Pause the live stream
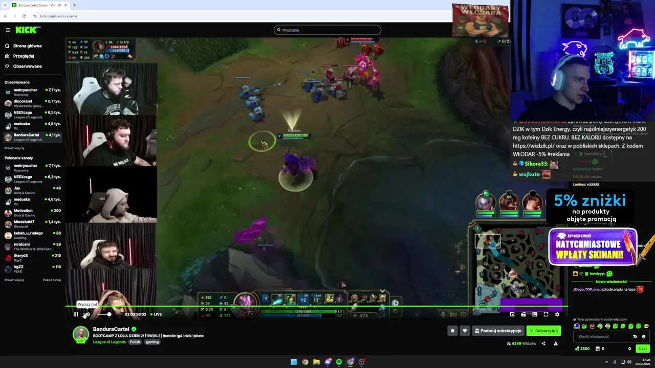This screenshot has width=655, height=368. pyautogui.click(x=76, y=314)
